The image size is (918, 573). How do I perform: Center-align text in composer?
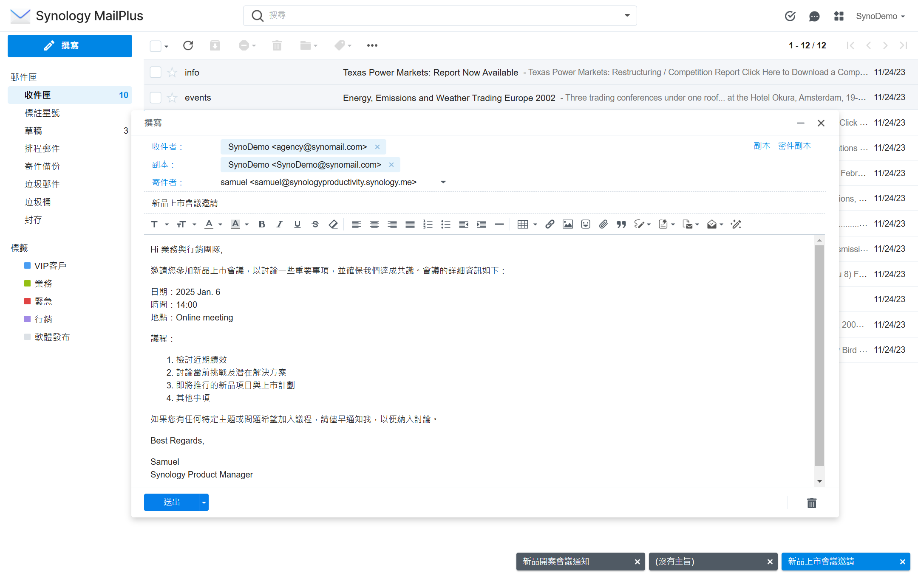(x=374, y=224)
